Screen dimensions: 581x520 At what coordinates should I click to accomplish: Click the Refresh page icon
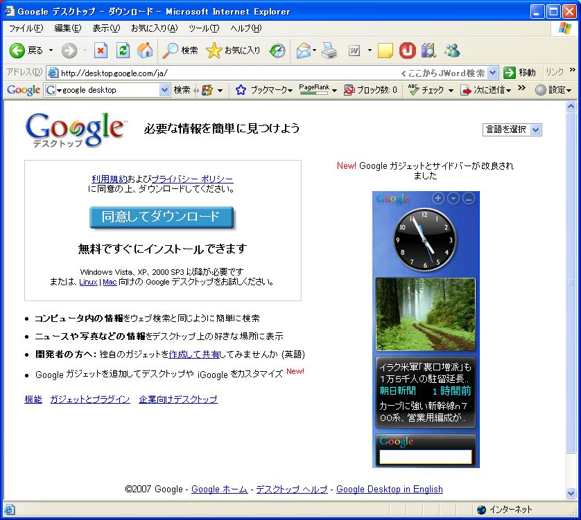tap(123, 51)
